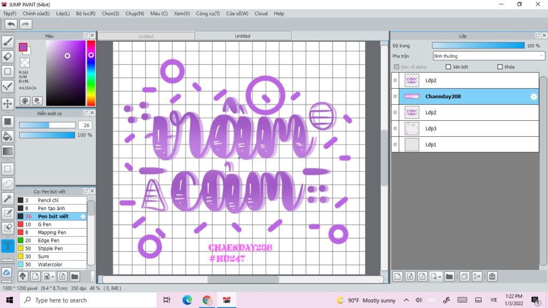Select the Eraser tool

pos(7,56)
